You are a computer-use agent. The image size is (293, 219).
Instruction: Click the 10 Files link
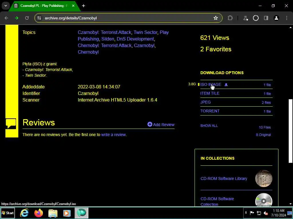pos(265,127)
